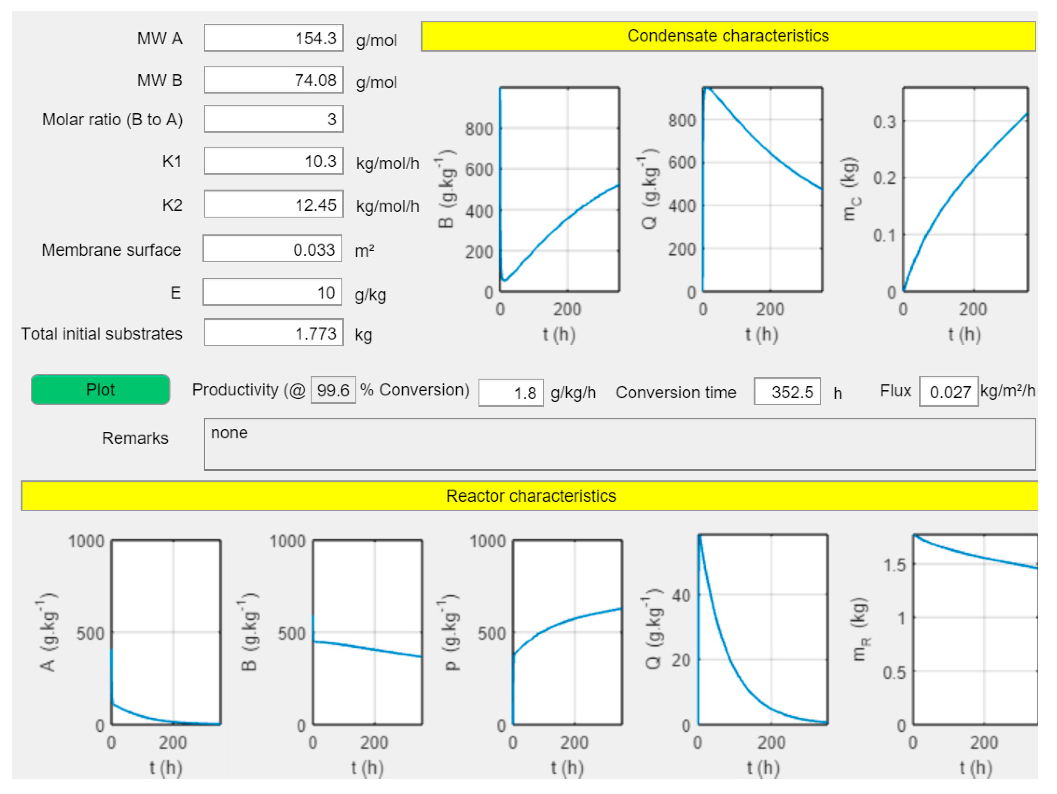
Task: Click the K2 rate constant field
Action: click(274, 204)
